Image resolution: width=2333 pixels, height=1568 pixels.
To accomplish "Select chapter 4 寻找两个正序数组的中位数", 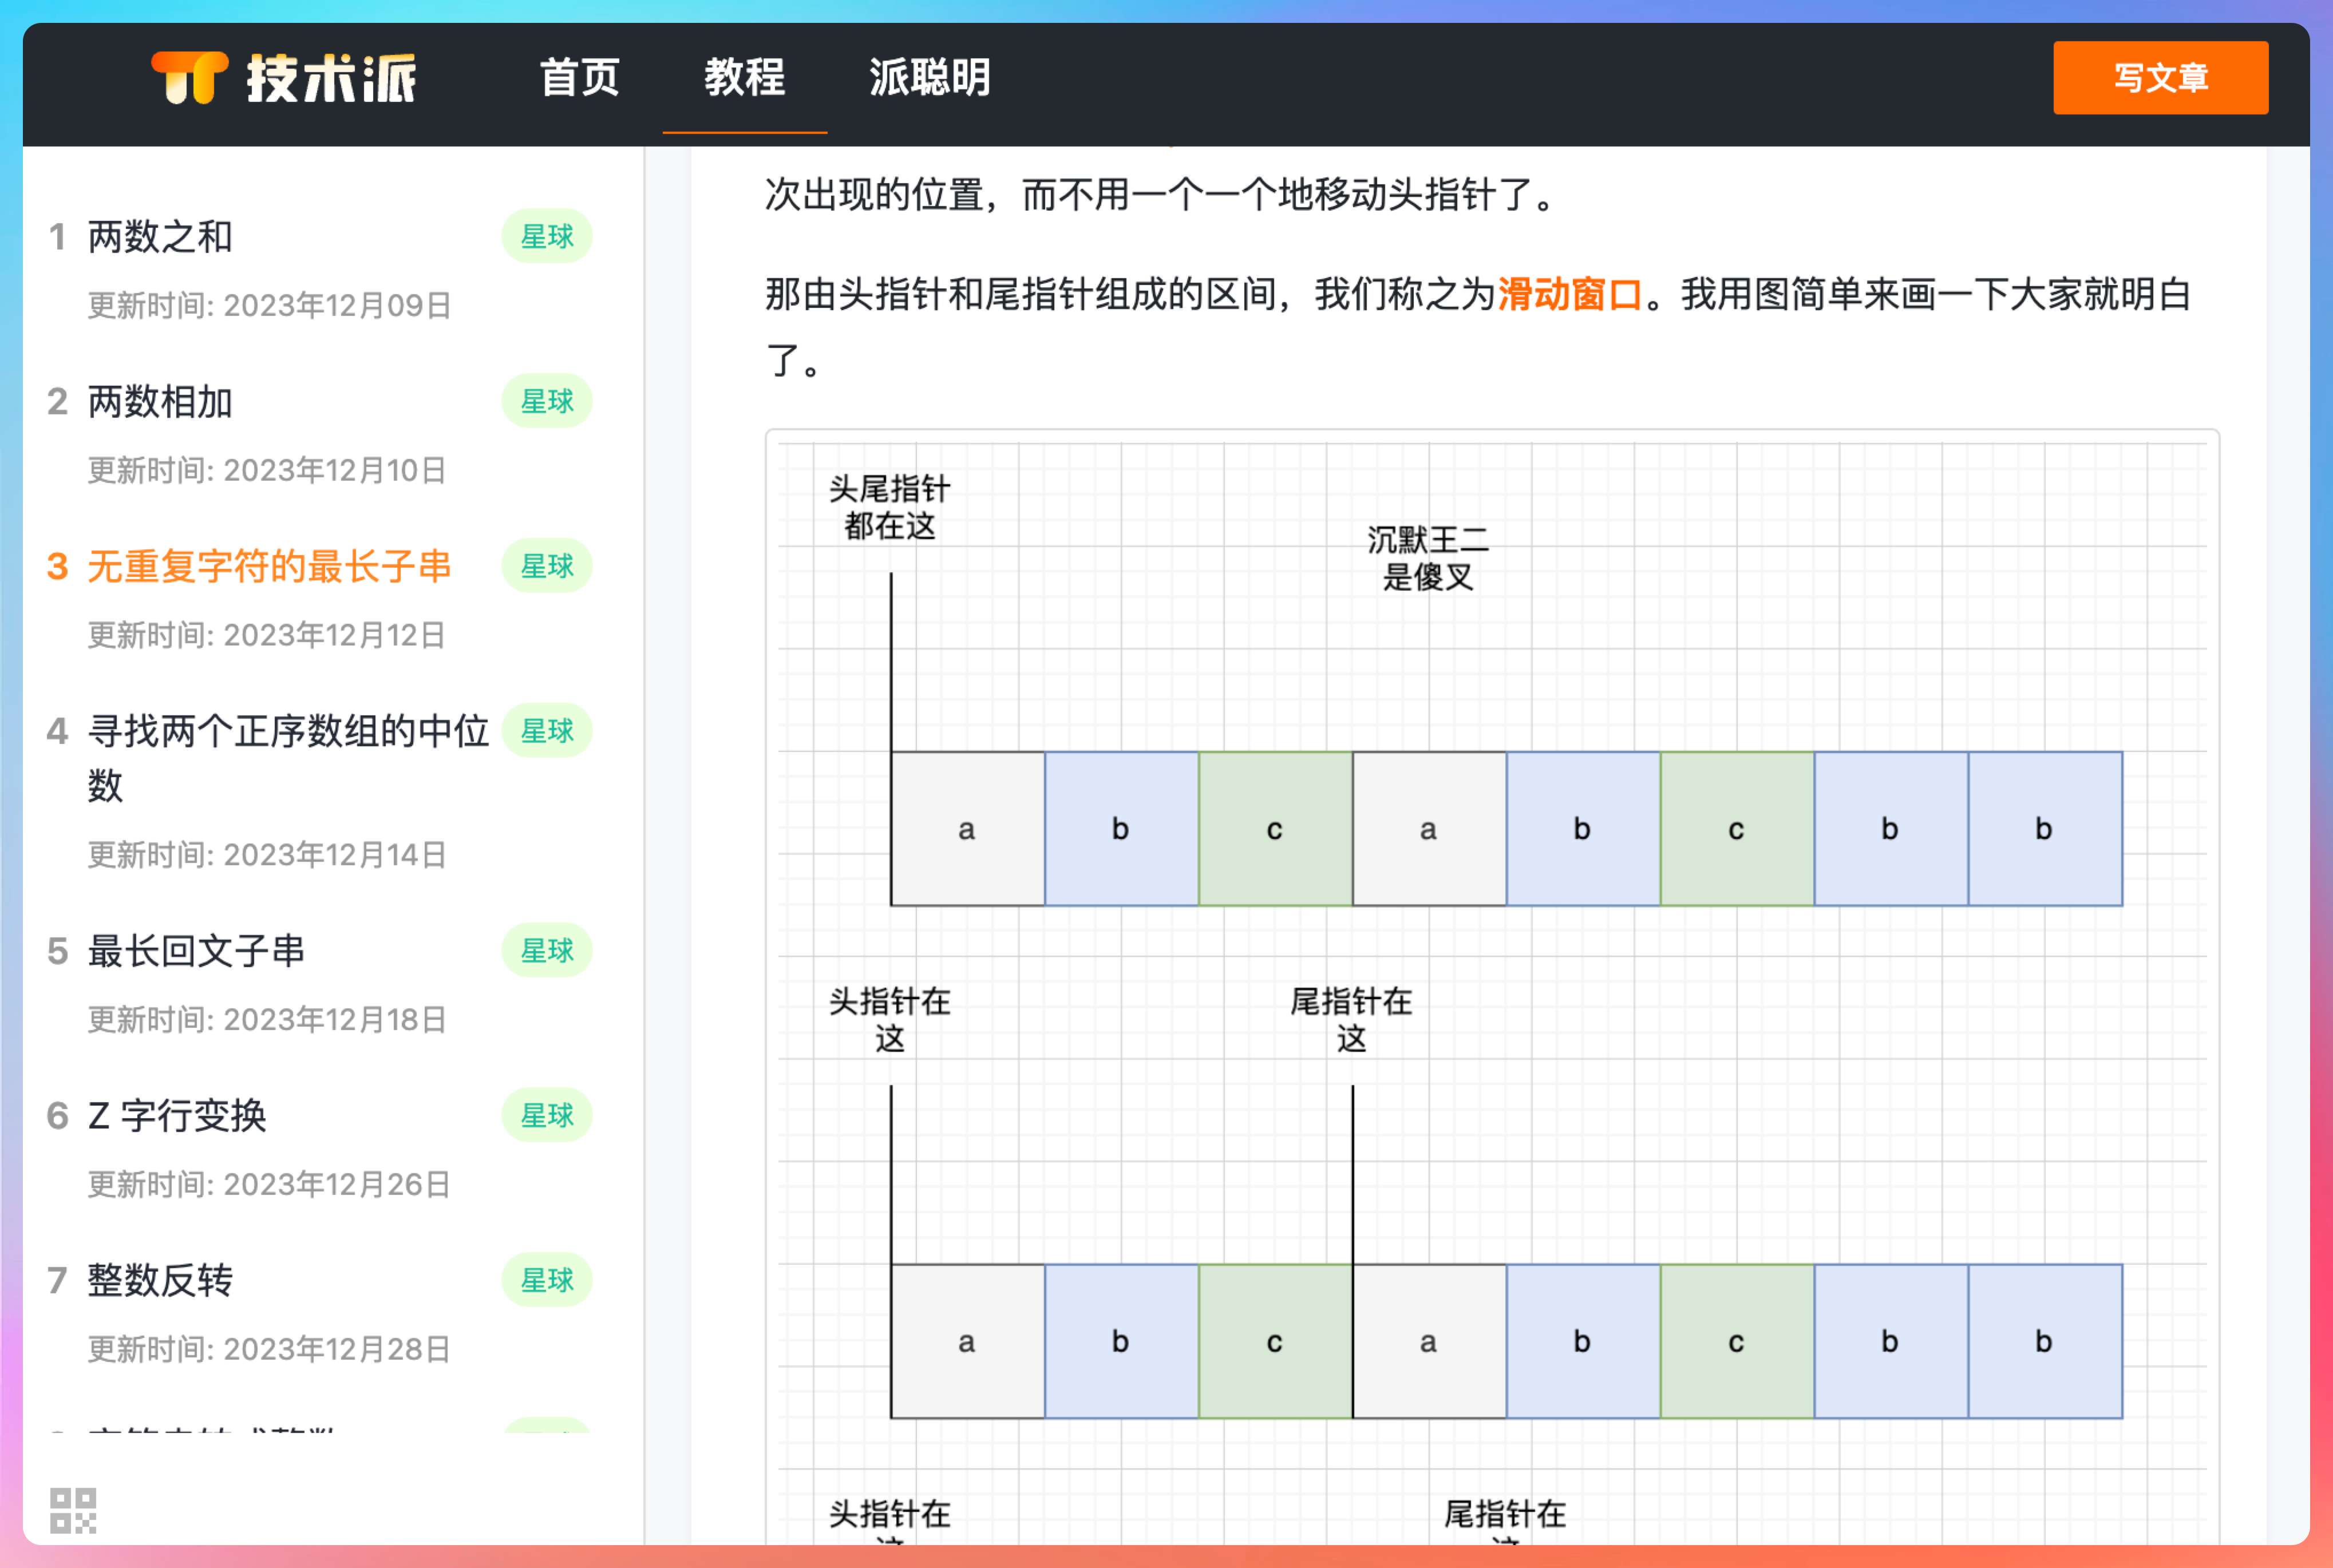I will point(287,732).
